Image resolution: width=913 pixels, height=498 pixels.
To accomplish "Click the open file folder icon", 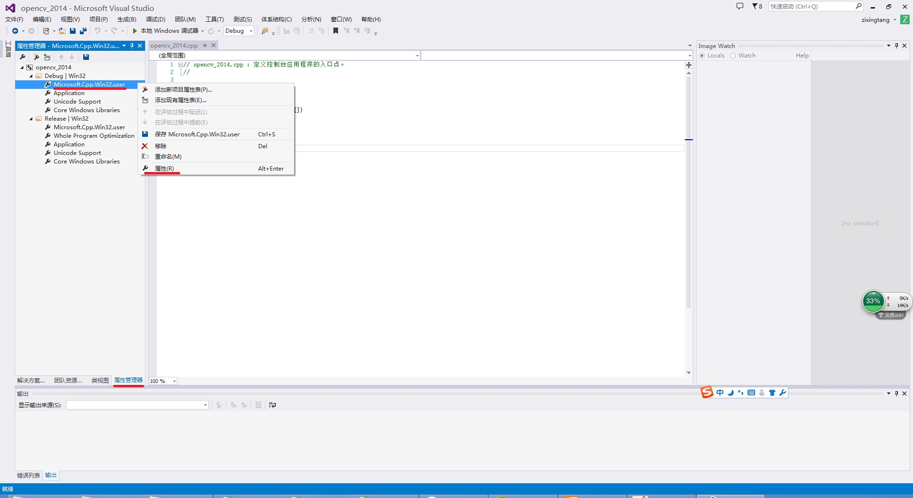I will click(x=62, y=31).
